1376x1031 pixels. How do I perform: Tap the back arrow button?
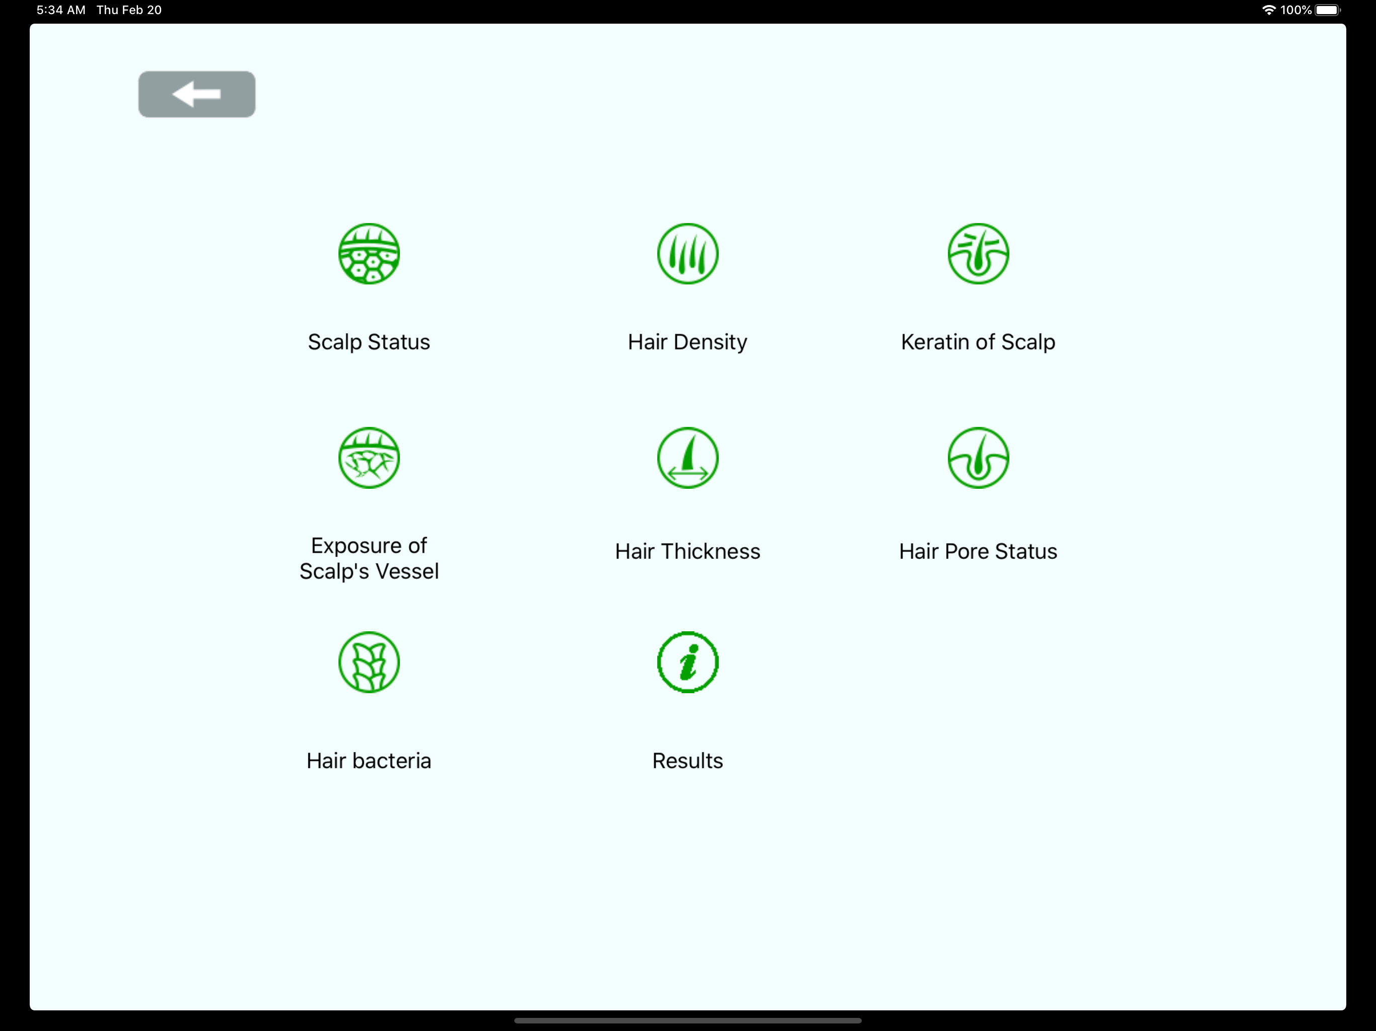click(x=196, y=94)
